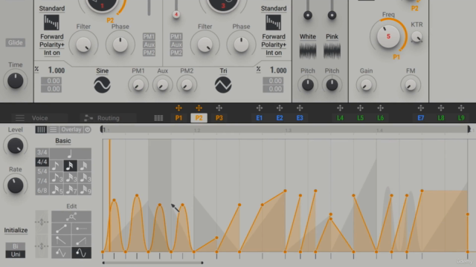Open the left oscillator Int on menu
The width and height of the screenshot is (476, 267).
click(x=52, y=53)
